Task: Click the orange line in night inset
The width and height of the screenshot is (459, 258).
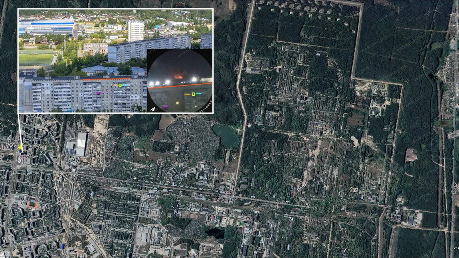Action: 180,86
